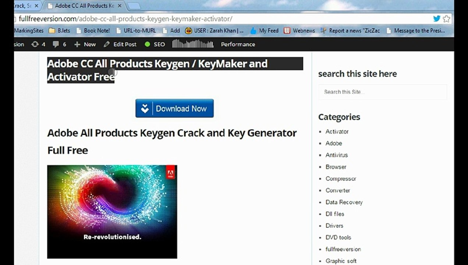Click the address bar URL
The height and width of the screenshot is (265, 468).
pyautogui.click(x=125, y=19)
